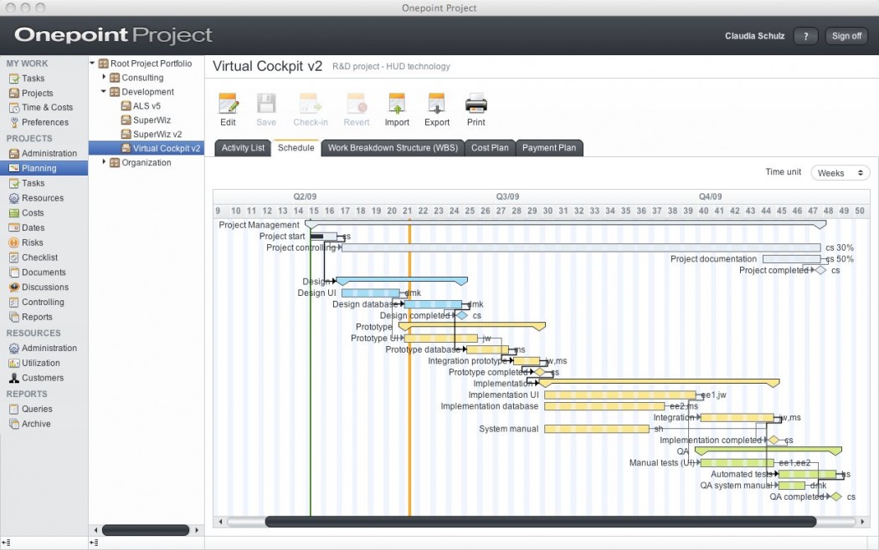The height and width of the screenshot is (550, 879).
Task: Click the Project completed milestone diamond
Action: 820,270
